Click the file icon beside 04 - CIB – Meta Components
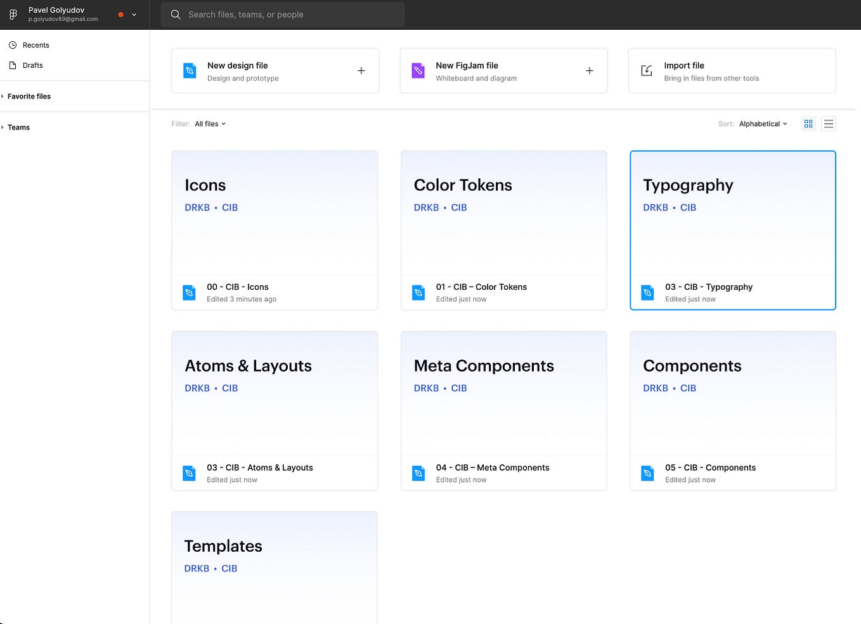The image size is (861, 624). [418, 473]
